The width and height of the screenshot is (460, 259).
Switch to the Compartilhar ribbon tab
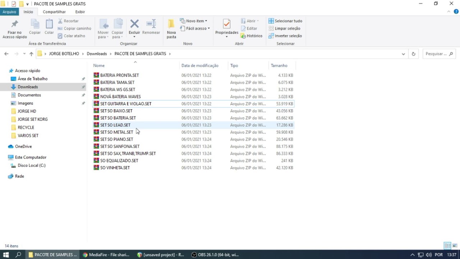(x=54, y=12)
